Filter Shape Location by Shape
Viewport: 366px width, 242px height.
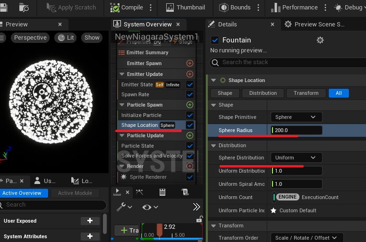click(x=225, y=93)
